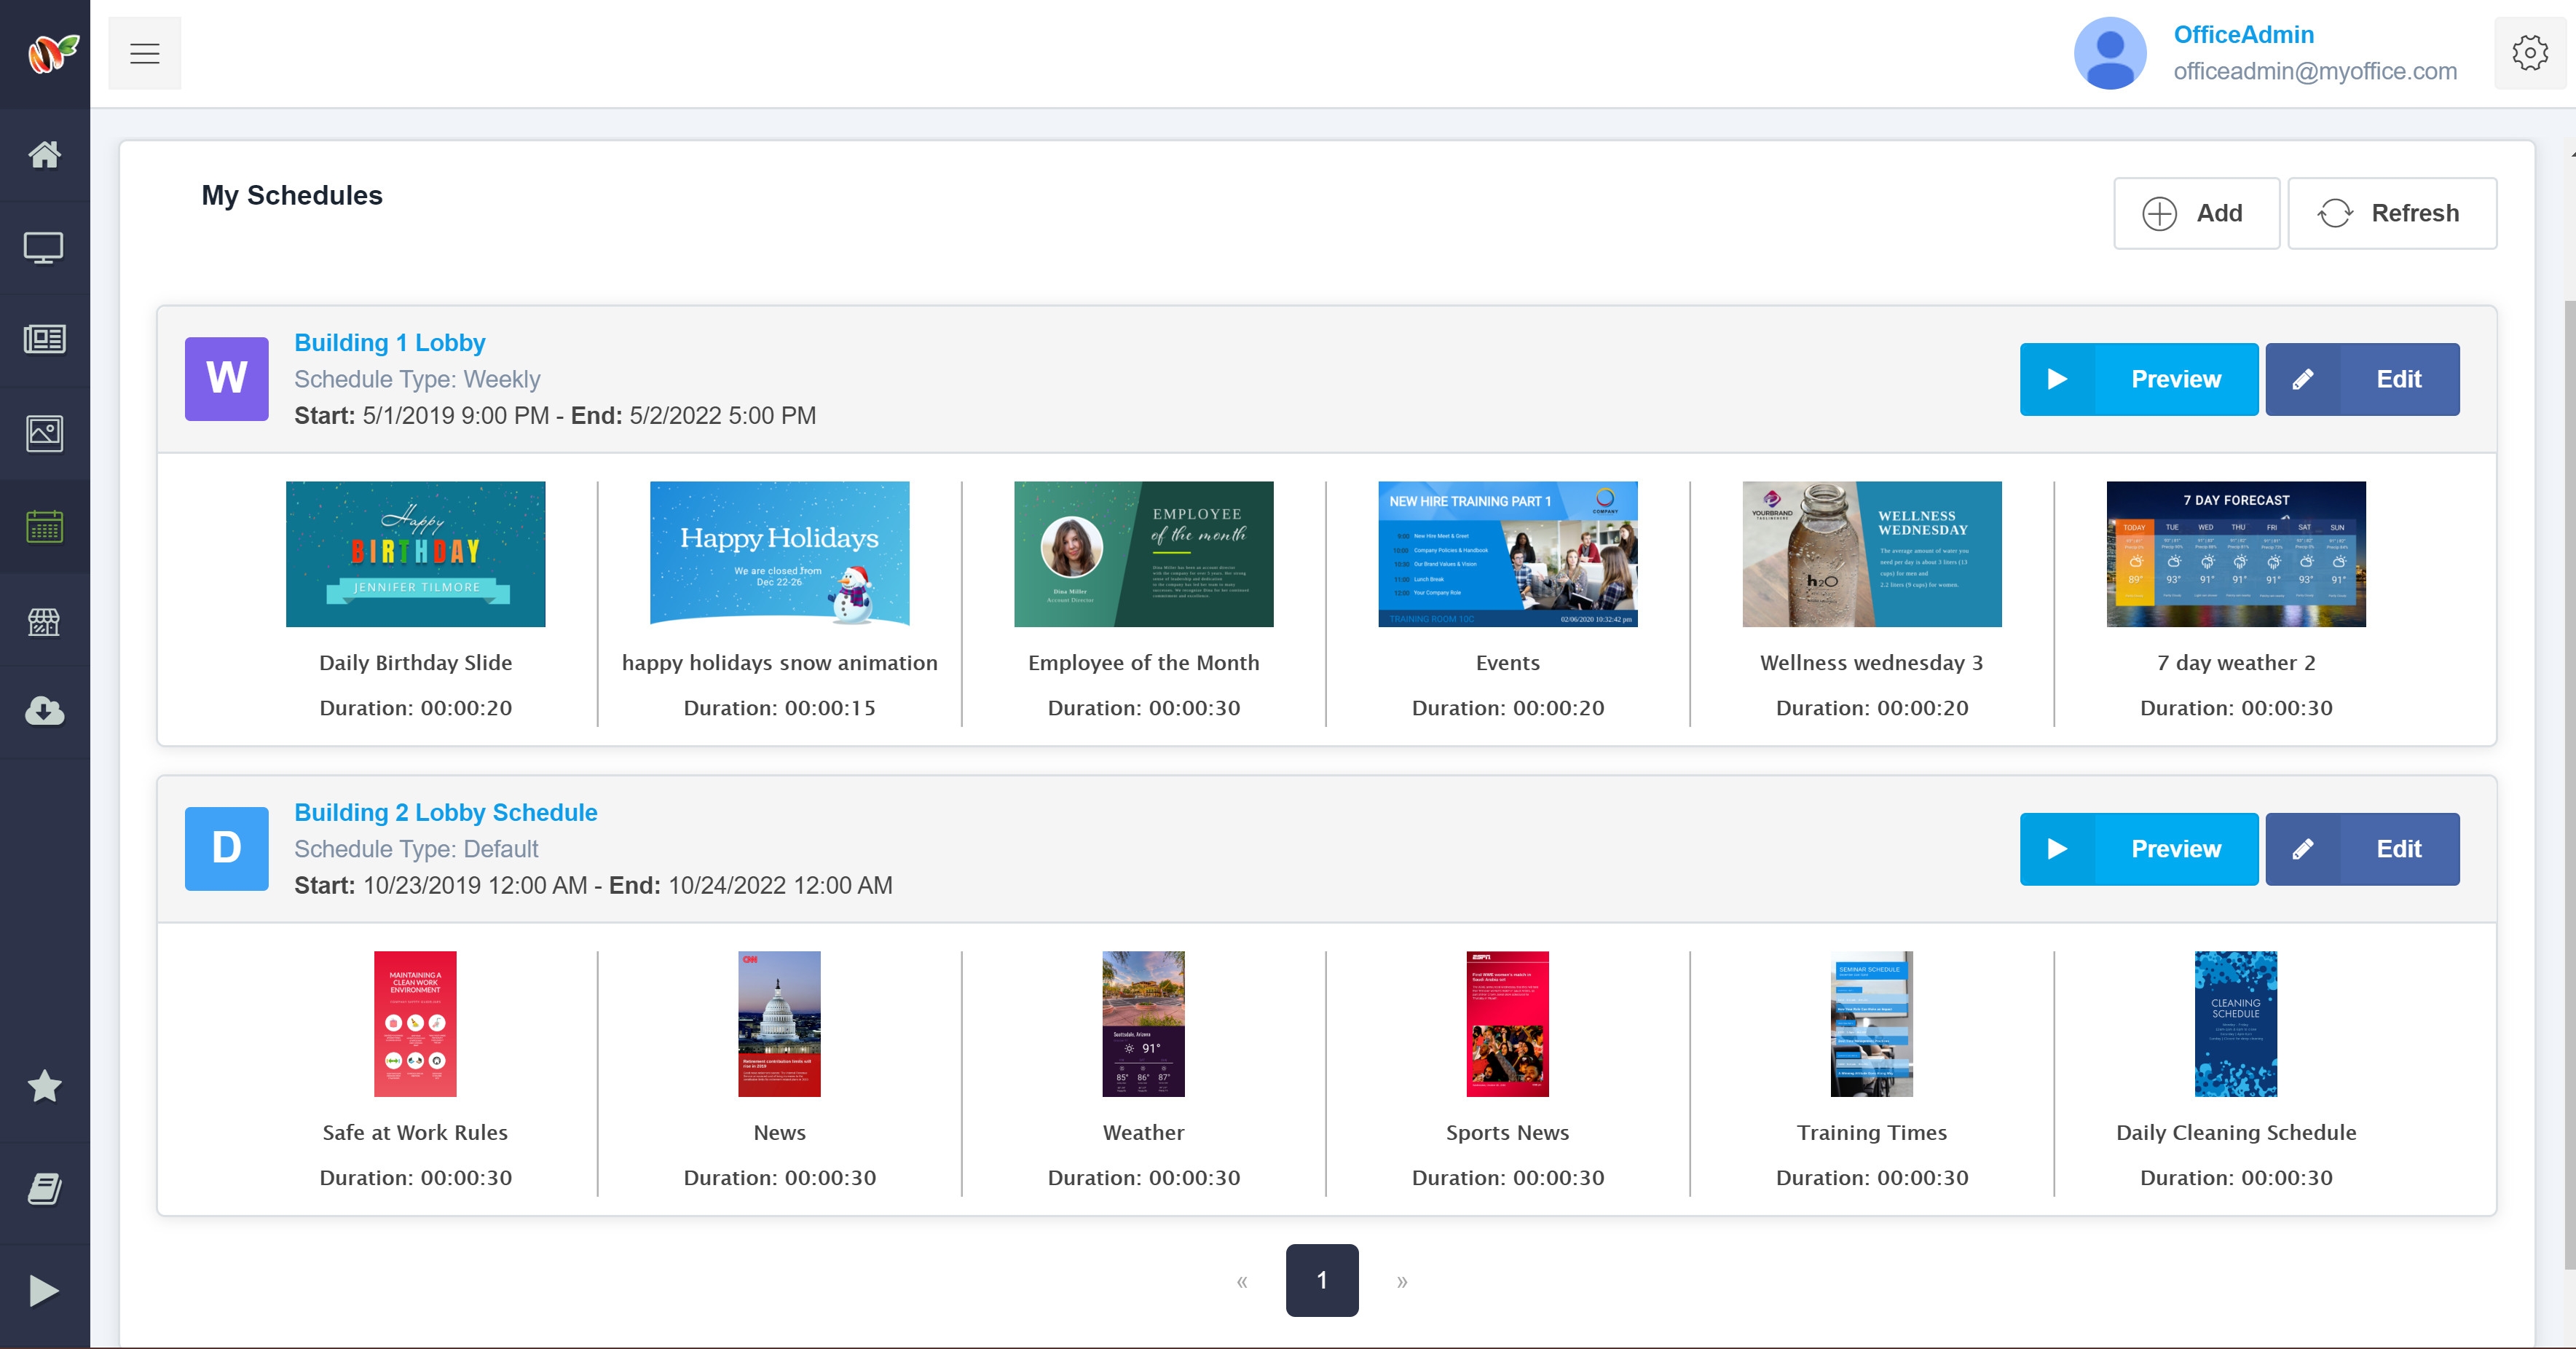The width and height of the screenshot is (2576, 1349).
Task: Open the image media library icon
Action: (x=44, y=433)
